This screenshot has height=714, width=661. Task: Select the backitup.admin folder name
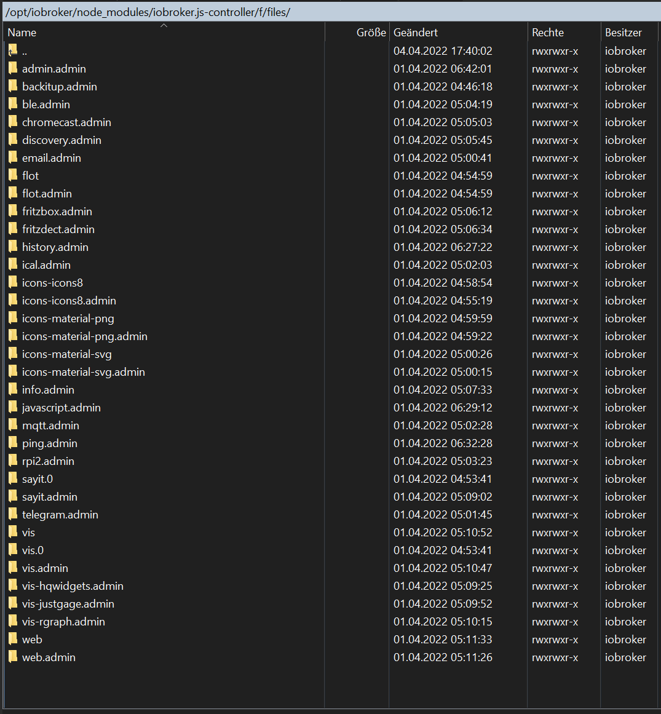[60, 86]
